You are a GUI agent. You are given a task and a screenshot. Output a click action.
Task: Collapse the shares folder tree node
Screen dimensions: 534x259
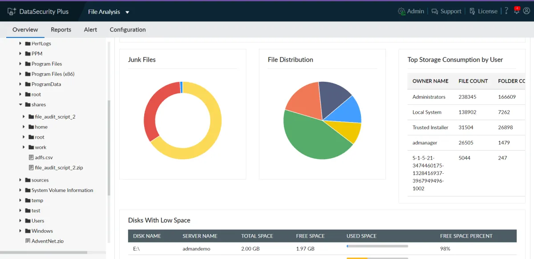coord(20,105)
